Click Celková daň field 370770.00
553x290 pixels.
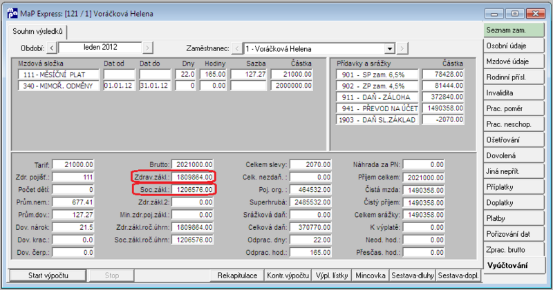tap(310, 228)
